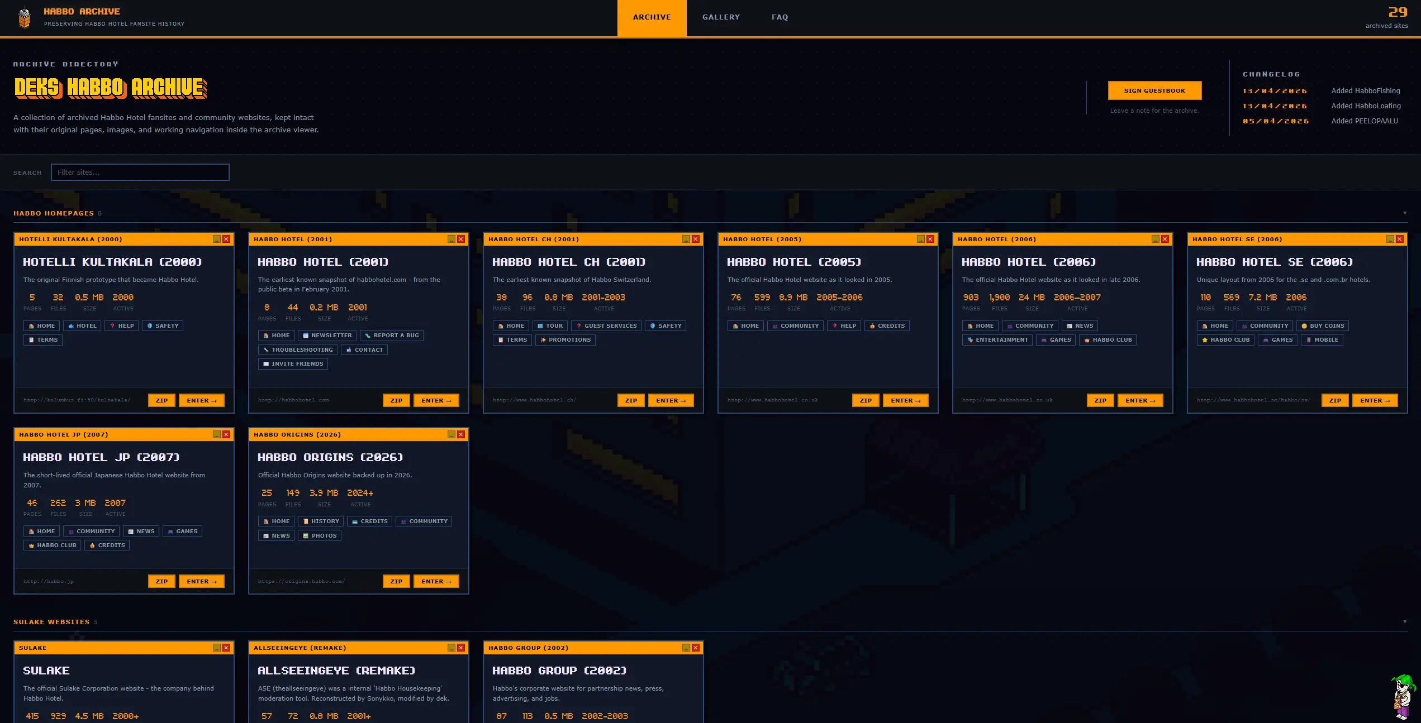Image resolution: width=1421 pixels, height=723 pixels.
Task: Minimize the Habbo Hotel SE (2006) card
Action: (x=1390, y=239)
